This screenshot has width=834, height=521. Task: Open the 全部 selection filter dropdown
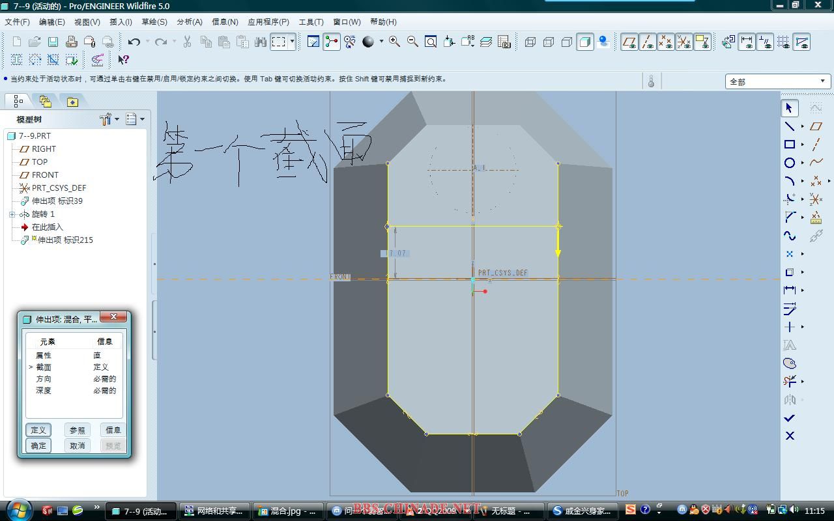click(822, 81)
